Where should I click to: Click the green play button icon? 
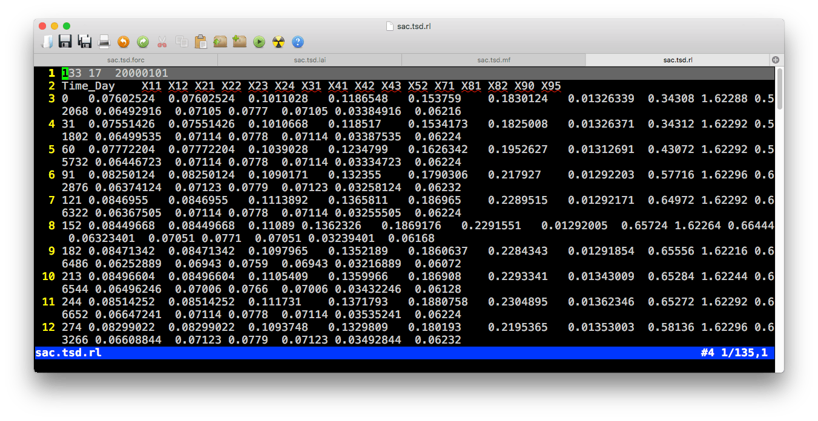pos(259,42)
